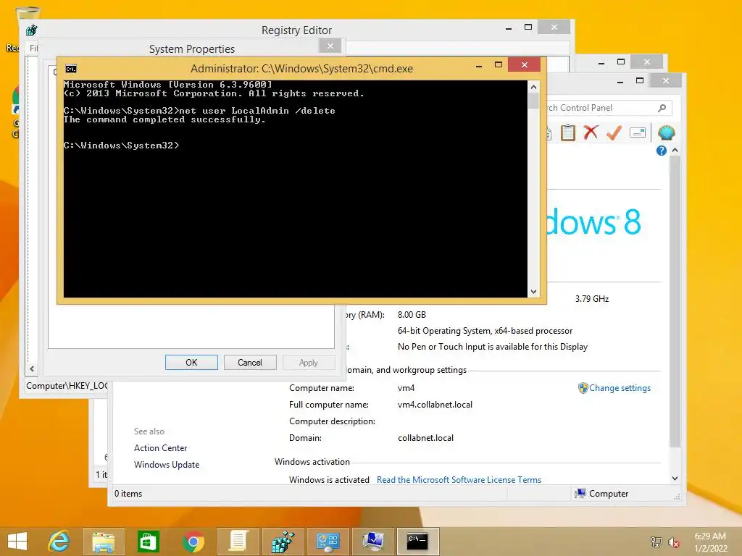Click 'The command completed successfully.' in cmd
The height and width of the screenshot is (556, 742).
(x=164, y=119)
